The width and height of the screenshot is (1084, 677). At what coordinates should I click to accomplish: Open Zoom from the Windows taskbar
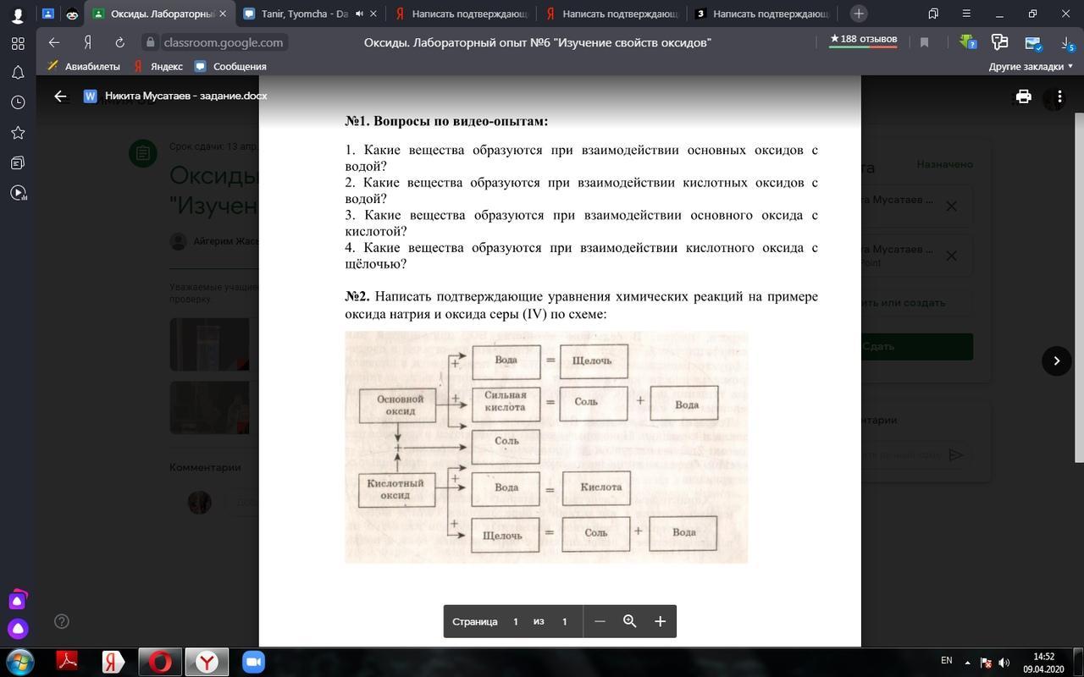coord(253,661)
